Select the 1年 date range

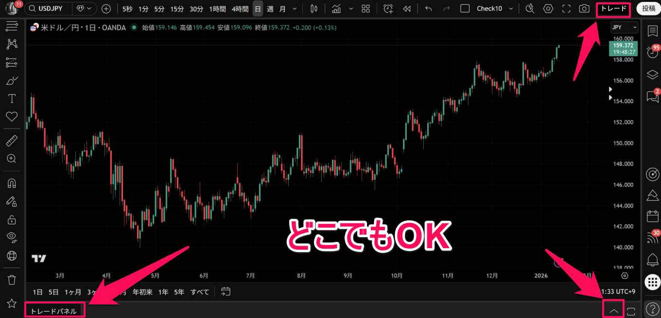[163, 292]
